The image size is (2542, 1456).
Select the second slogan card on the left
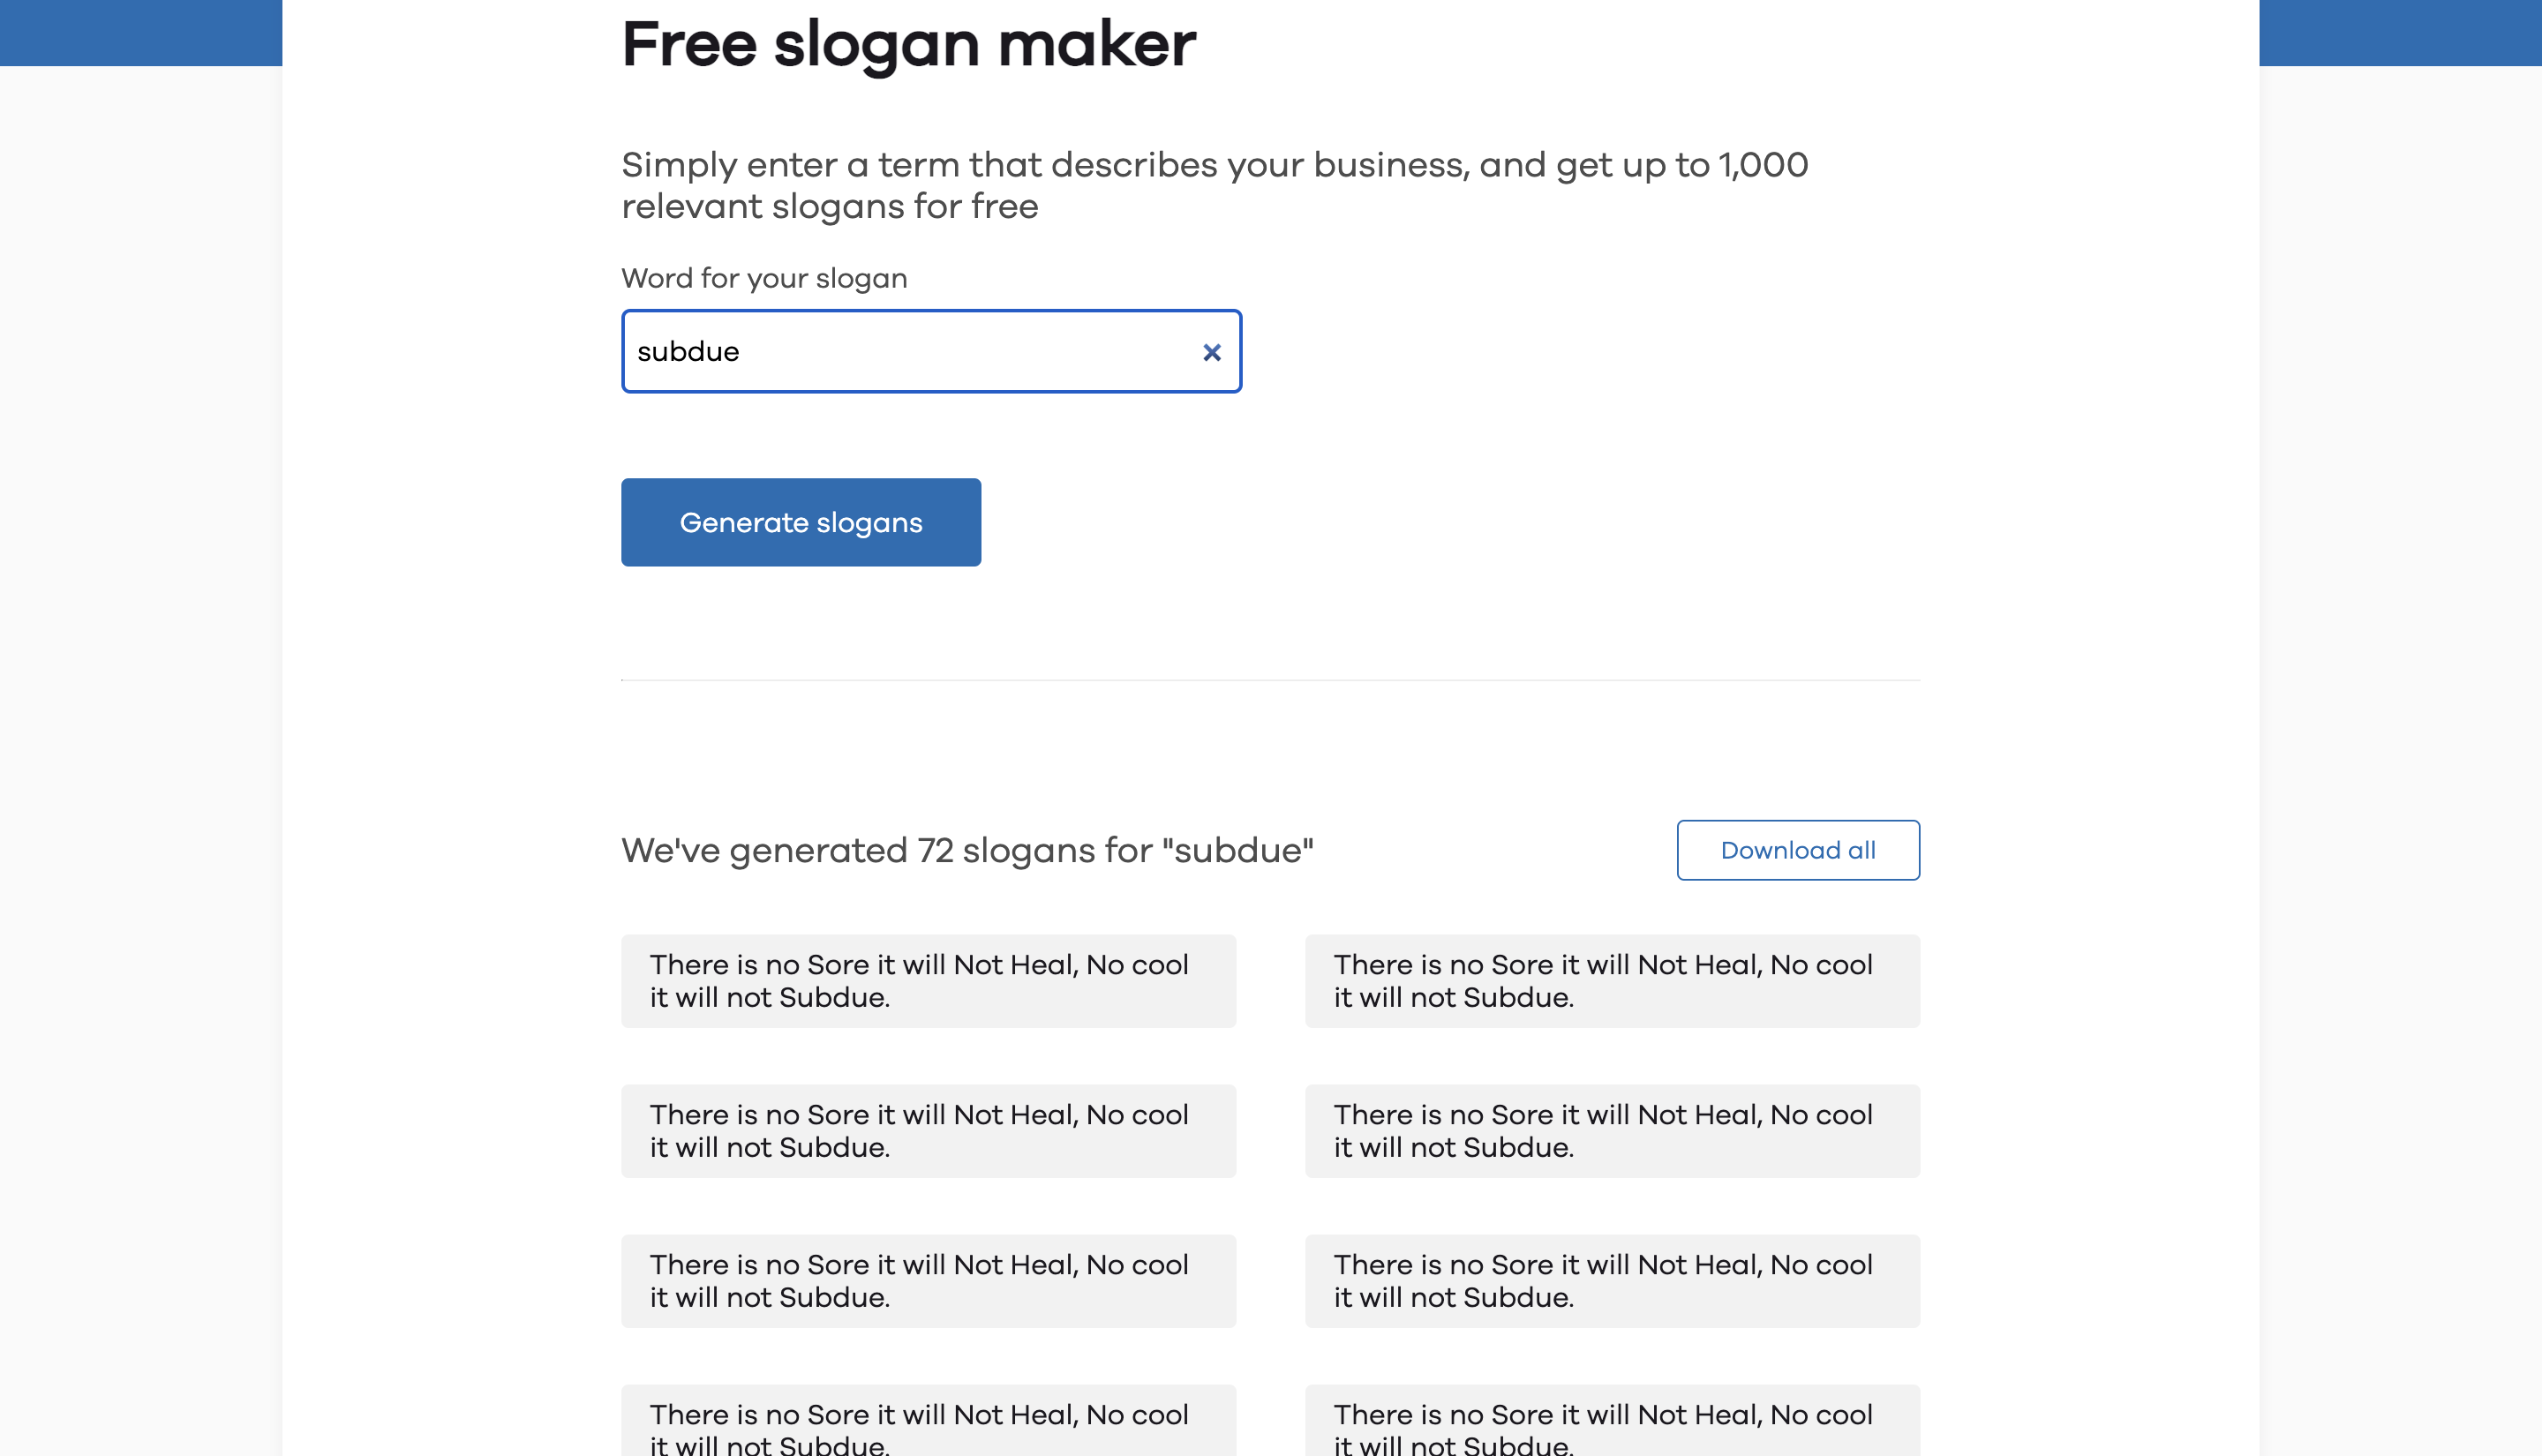(x=928, y=1130)
